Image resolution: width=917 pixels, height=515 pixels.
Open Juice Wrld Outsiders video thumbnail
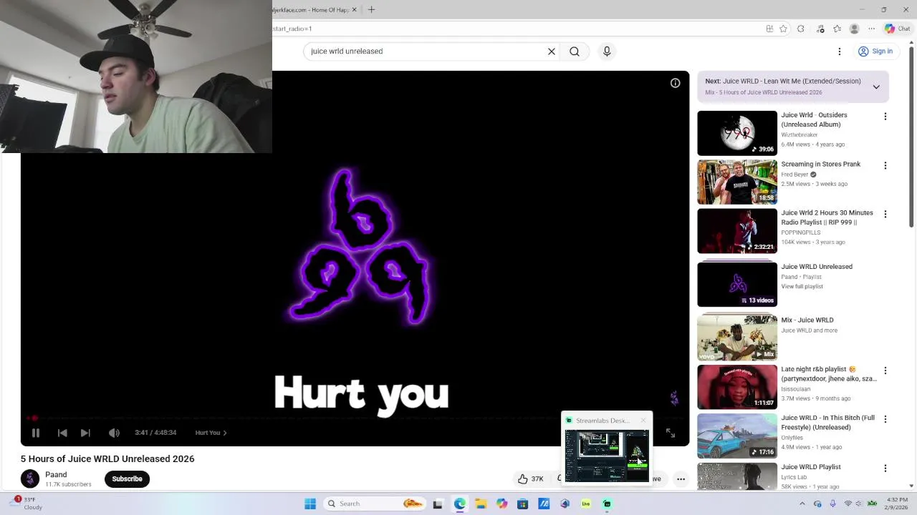click(737, 133)
